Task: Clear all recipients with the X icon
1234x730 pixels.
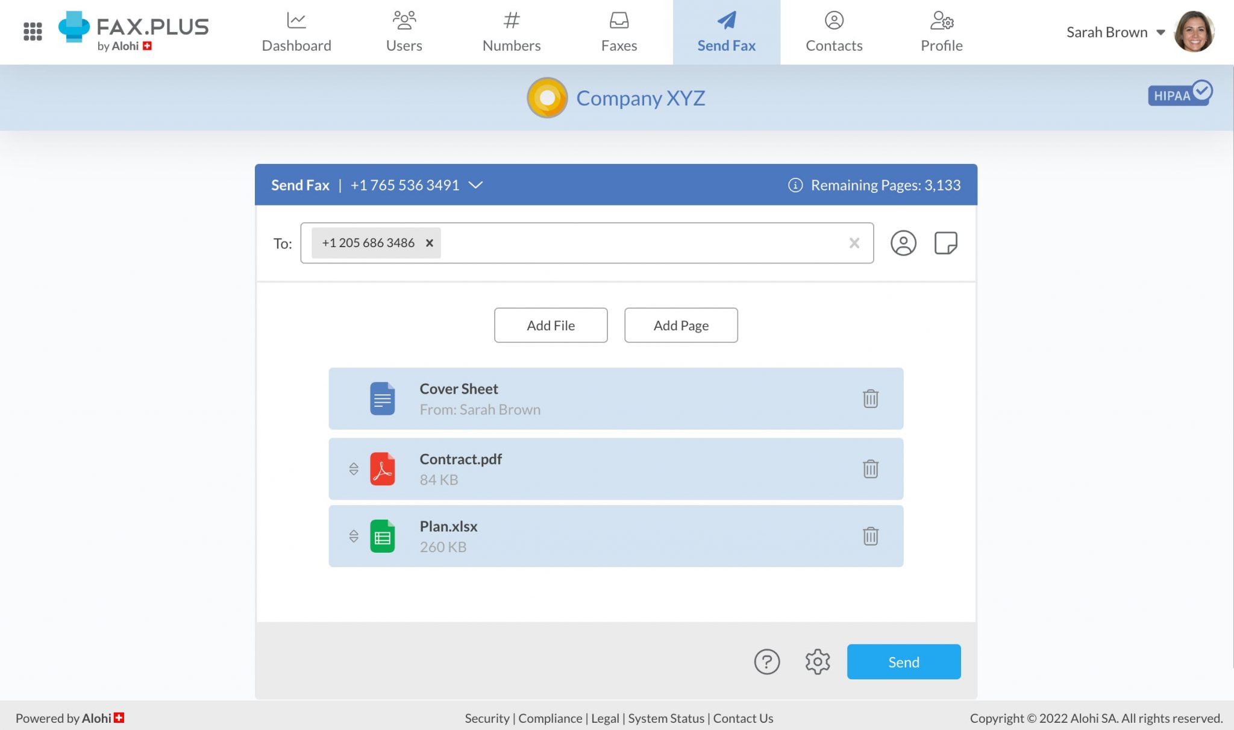Action: pos(854,243)
